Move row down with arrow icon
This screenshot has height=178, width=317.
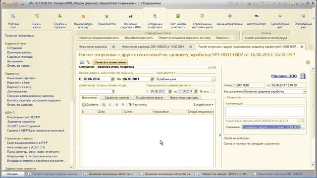(x=123, y=104)
